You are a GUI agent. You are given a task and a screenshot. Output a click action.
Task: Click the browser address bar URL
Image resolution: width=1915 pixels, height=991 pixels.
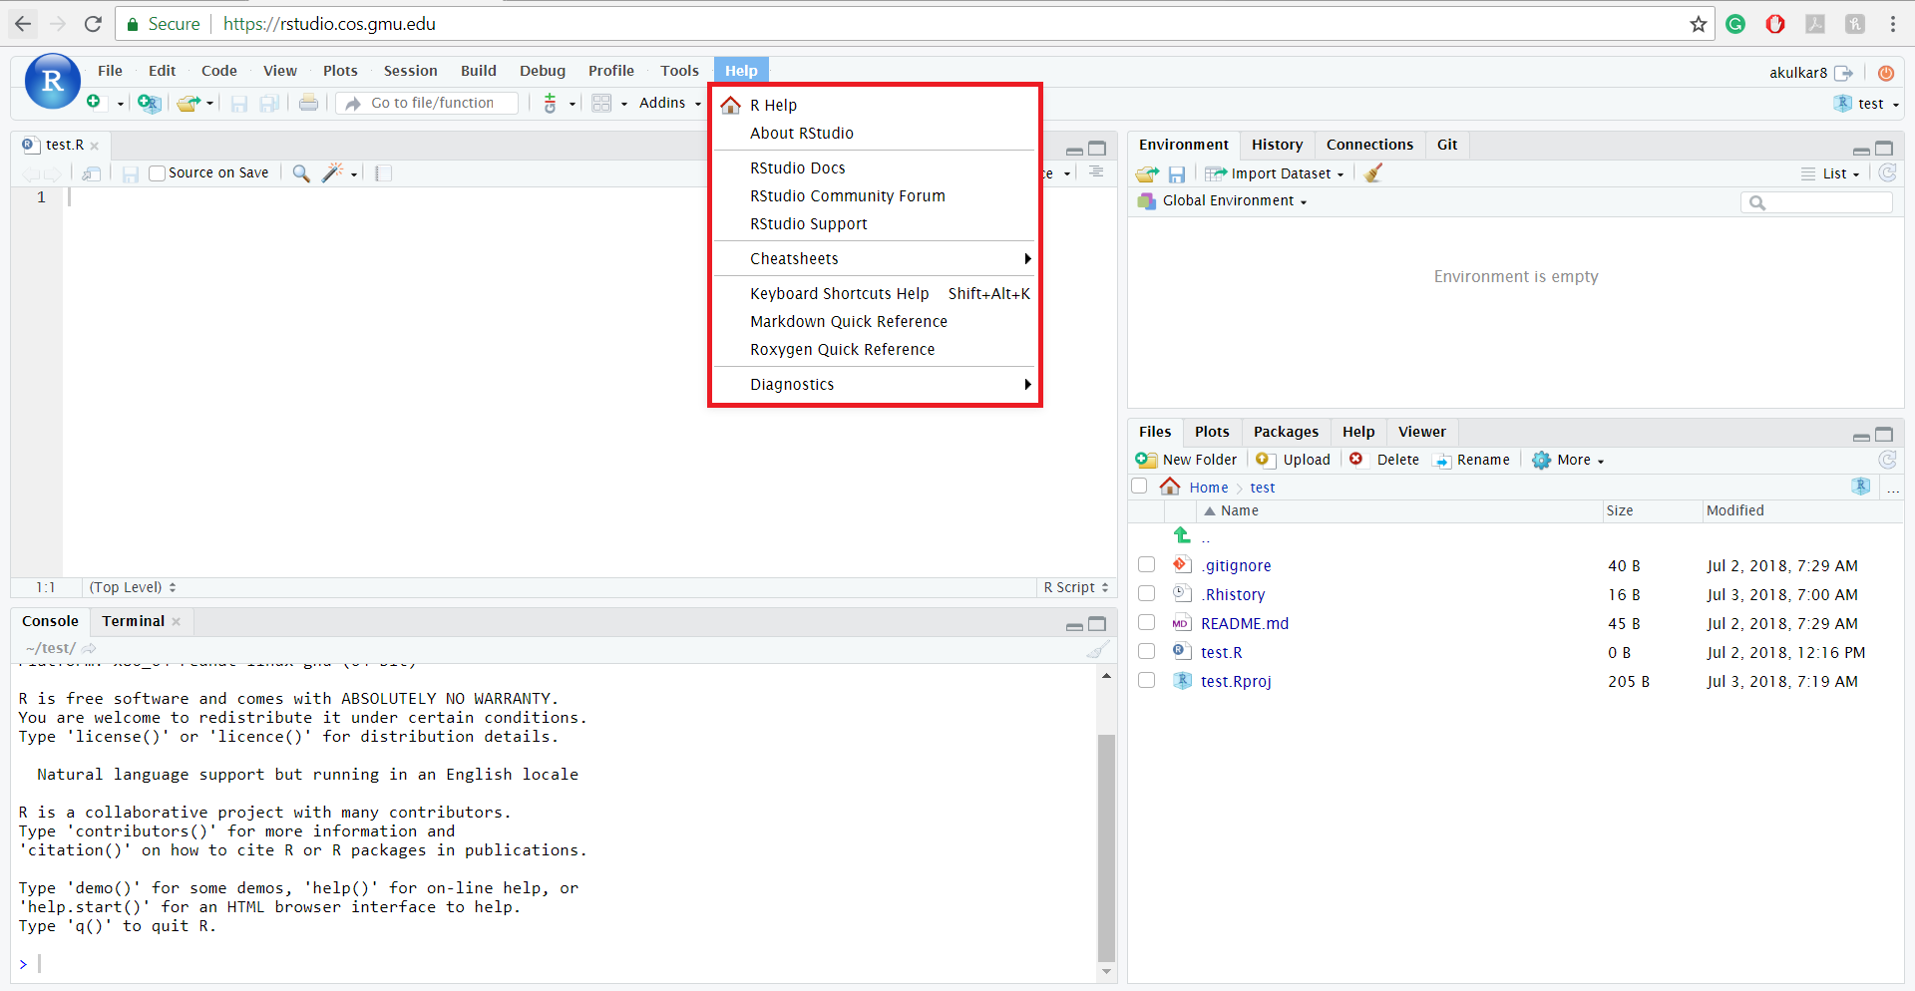click(329, 24)
